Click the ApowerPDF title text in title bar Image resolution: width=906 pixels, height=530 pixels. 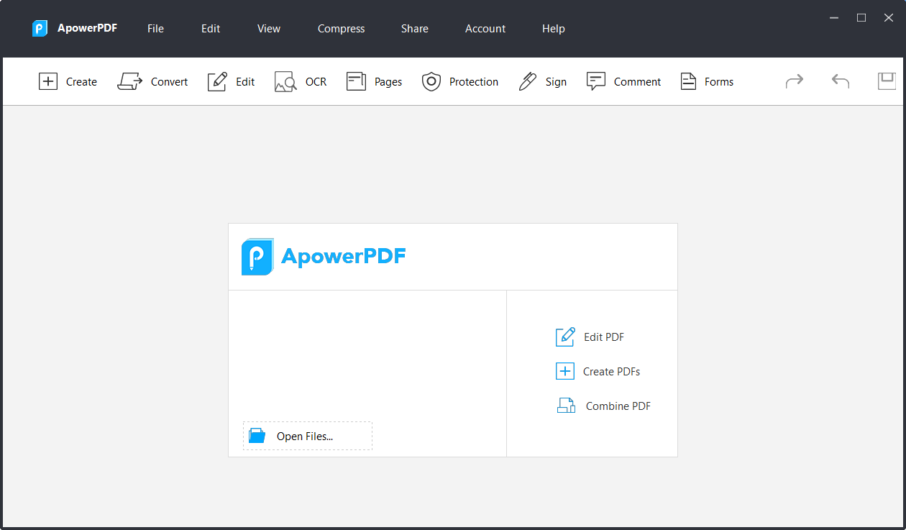click(x=87, y=29)
